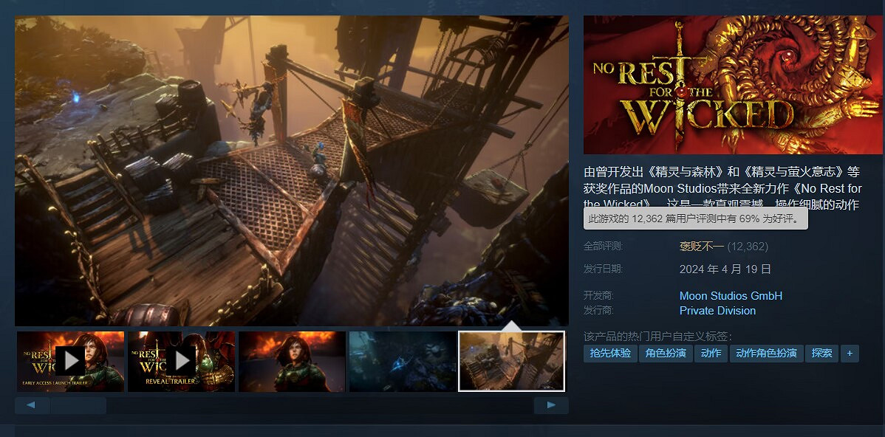Browse the 角色扮演 tag
This screenshot has width=885, height=437.
click(x=666, y=354)
